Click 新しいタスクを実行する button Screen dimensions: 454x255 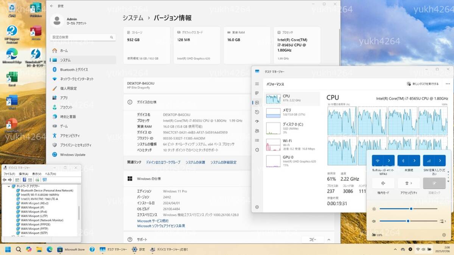[423, 84]
